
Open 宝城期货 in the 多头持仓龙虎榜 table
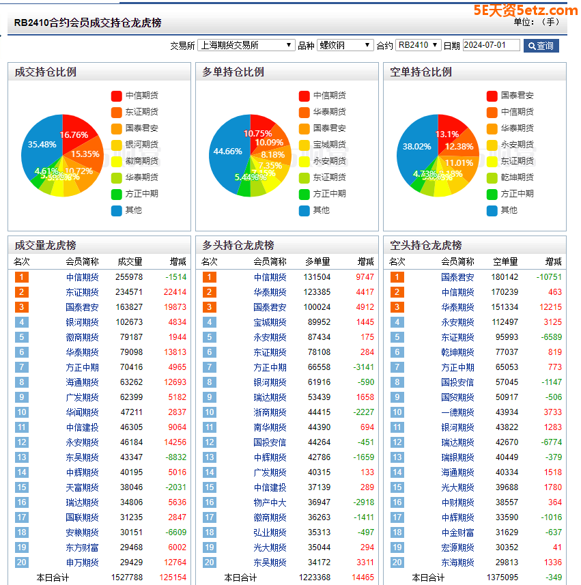click(x=270, y=322)
